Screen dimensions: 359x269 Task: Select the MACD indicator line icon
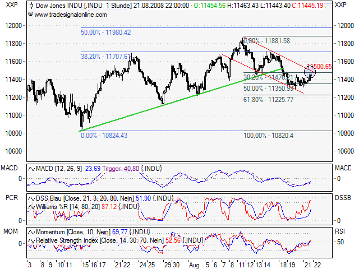(31, 169)
